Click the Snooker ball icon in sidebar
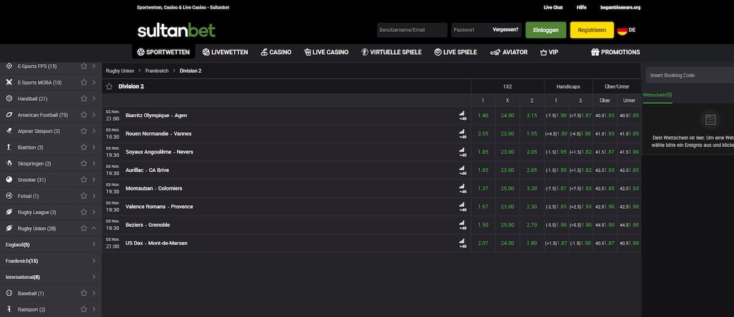 pyautogui.click(x=9, y=180)
